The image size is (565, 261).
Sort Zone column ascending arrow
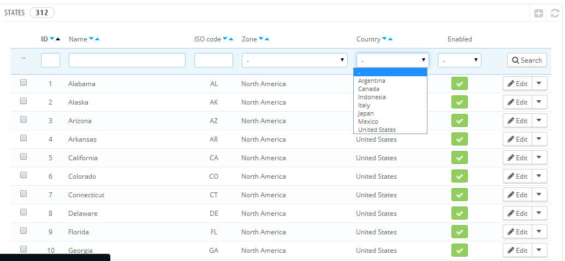pyautogui.click(x=267, y=39)
